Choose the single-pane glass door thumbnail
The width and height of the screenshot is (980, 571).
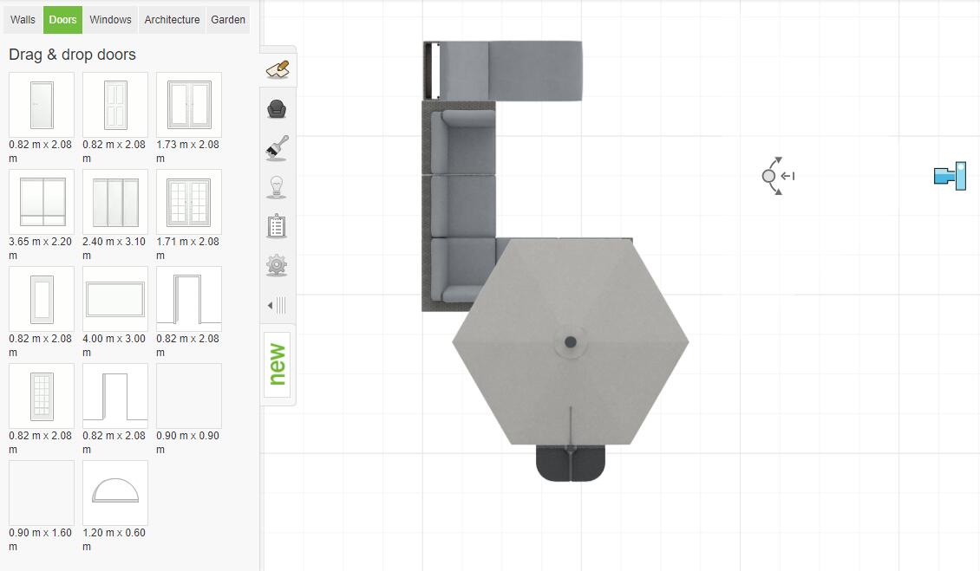coord(42,299)
